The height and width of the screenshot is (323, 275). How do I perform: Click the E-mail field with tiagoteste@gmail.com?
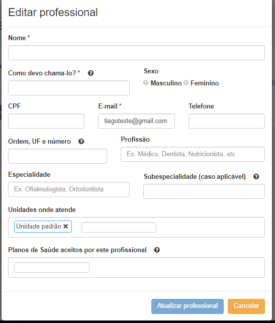136,121
